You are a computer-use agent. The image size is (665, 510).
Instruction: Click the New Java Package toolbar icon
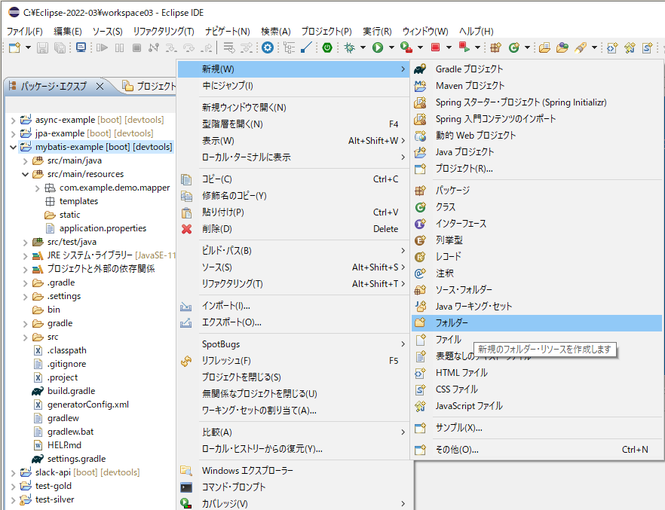click(x=496, y=48)
